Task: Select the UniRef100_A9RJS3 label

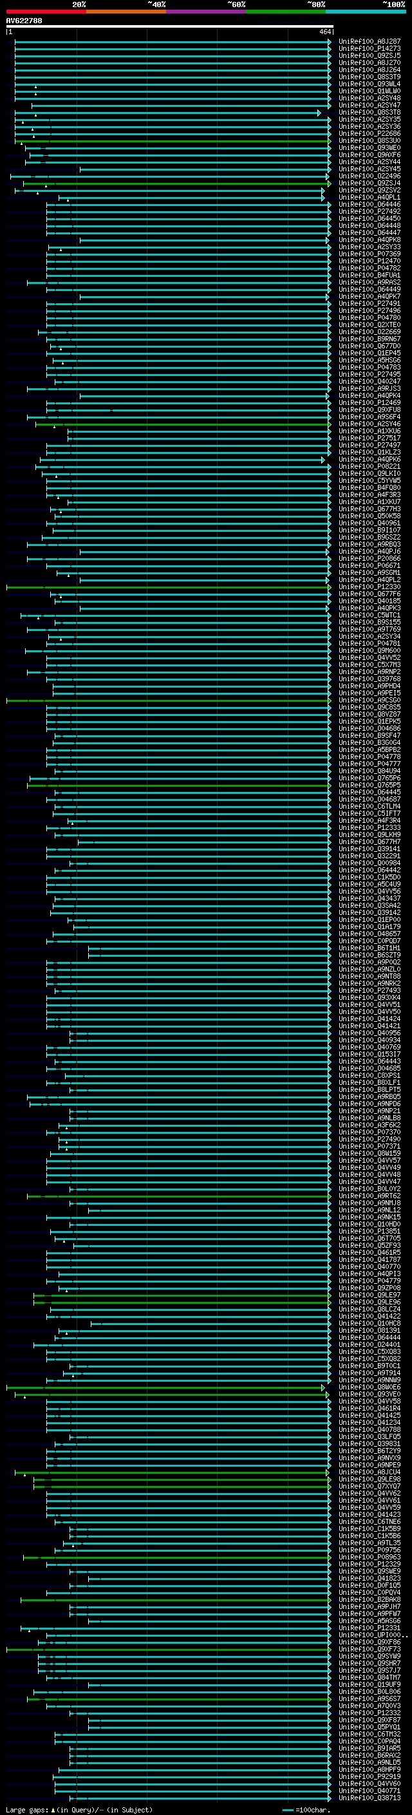Action: pos(370,388)
